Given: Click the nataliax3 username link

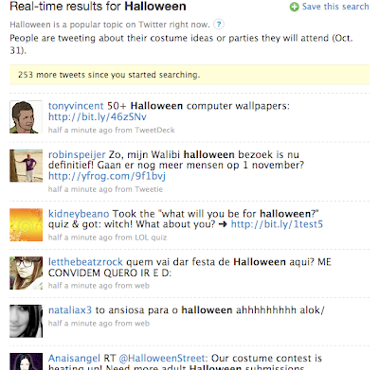Looking at the screenshot, I should [x=70, y=310].
